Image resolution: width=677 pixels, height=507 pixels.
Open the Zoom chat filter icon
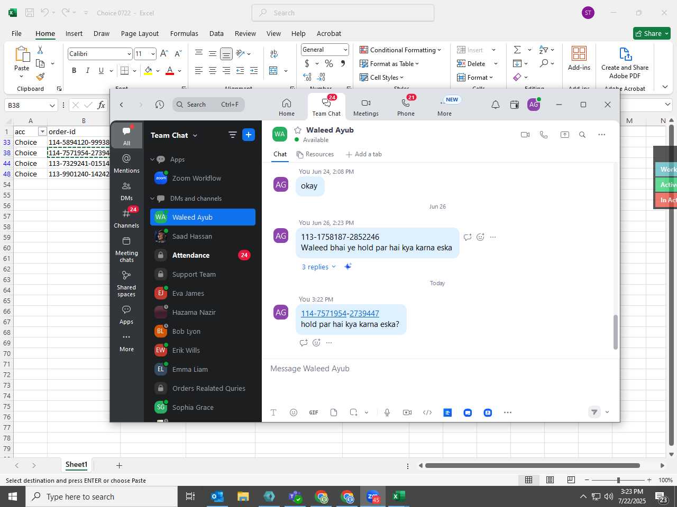(x=232, y=135)
